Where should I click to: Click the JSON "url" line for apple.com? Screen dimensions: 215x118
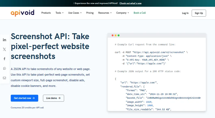point(139,83)
